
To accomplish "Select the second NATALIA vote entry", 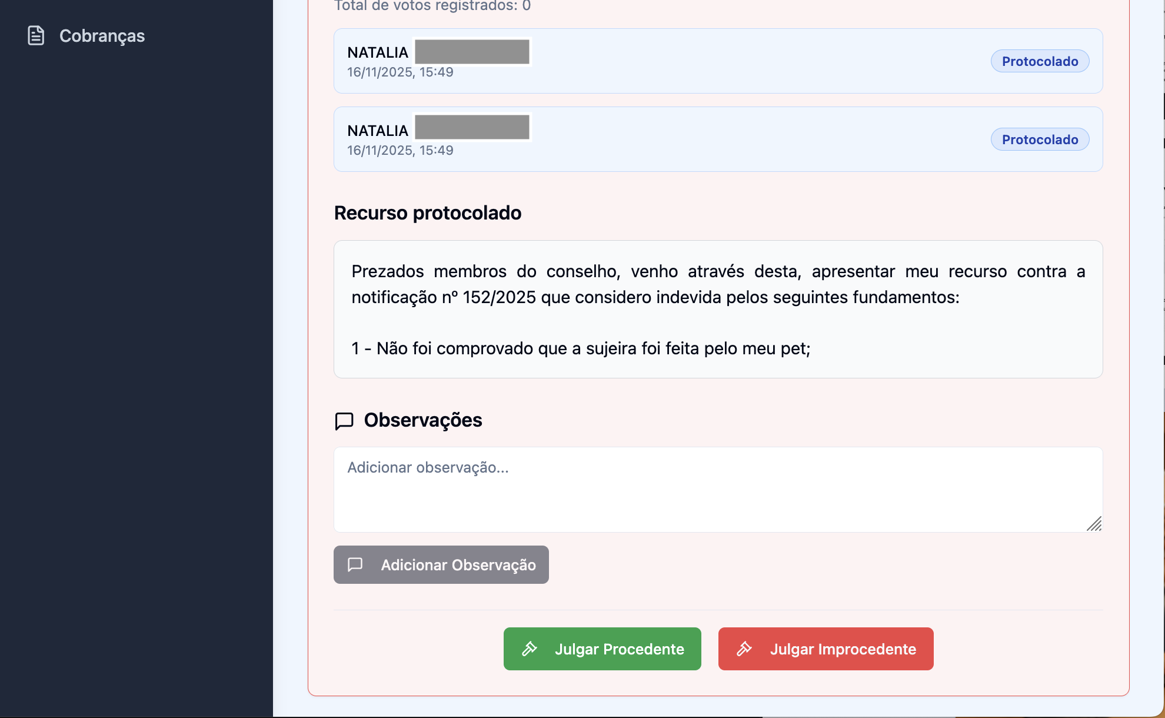I will click(x=718, y=139).
